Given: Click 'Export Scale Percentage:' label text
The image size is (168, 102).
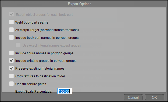Looking at the screenshot, I should 34,92.
